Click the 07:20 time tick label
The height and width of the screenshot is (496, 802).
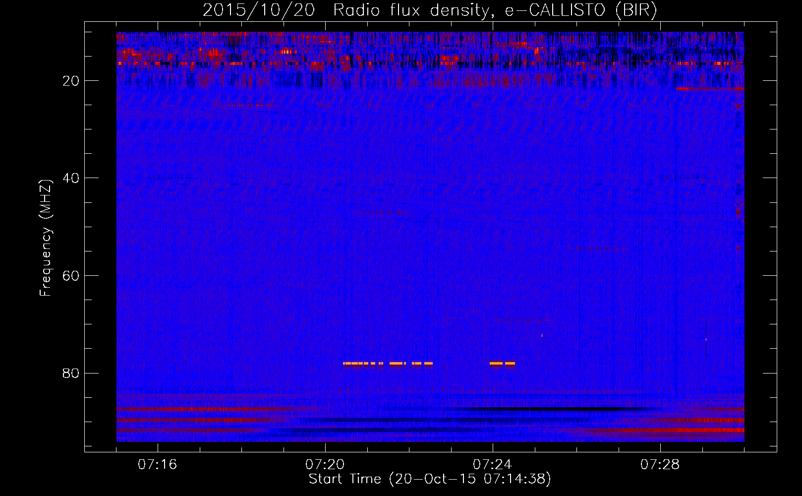click(325, 465)
